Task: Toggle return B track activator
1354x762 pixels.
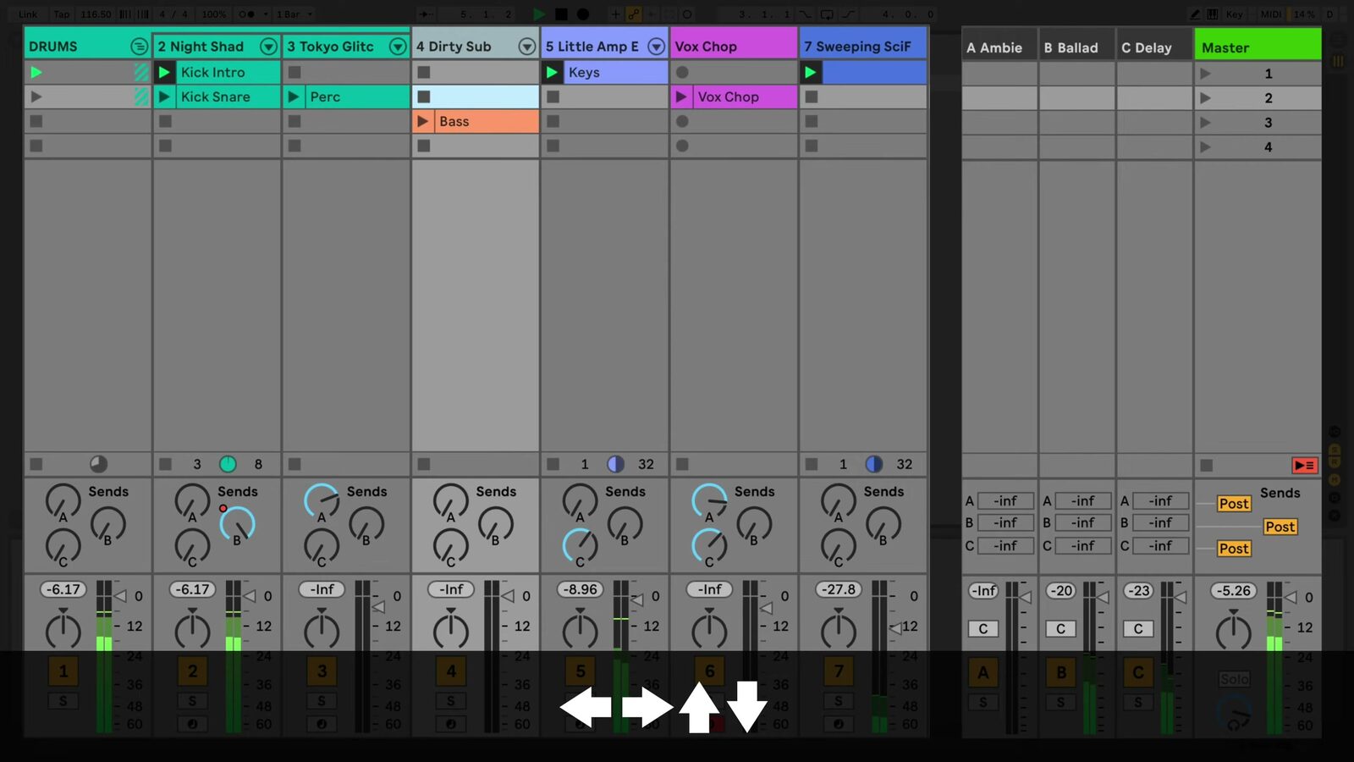Action: [x=1061, y=673]
